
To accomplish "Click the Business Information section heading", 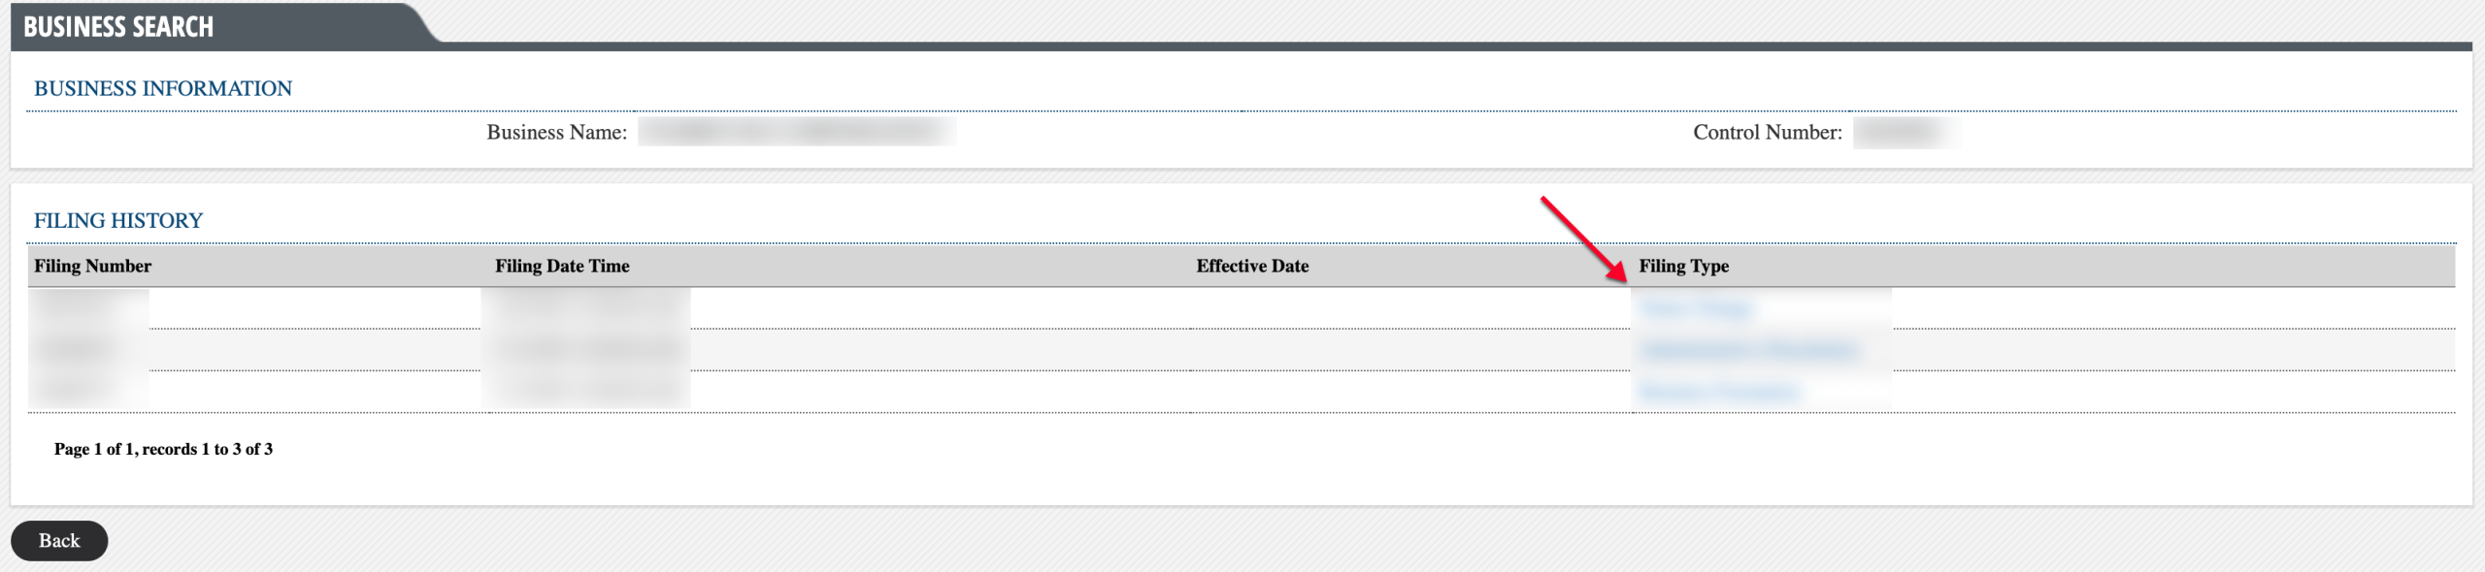I will [x=163, y=88].
